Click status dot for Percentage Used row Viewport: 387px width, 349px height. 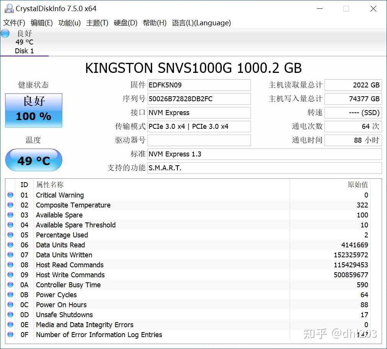coord(10,235)
